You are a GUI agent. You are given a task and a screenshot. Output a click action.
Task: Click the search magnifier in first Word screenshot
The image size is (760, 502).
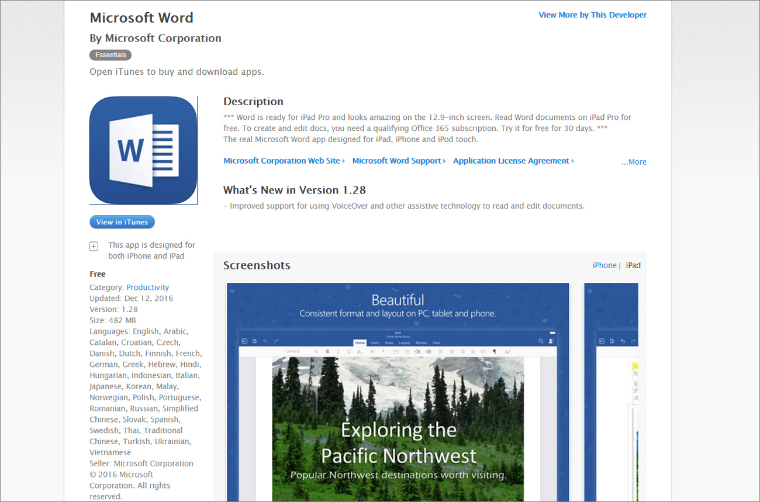[541, 341]
